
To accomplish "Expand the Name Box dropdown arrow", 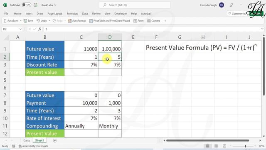I will click(x=20, y=29).
